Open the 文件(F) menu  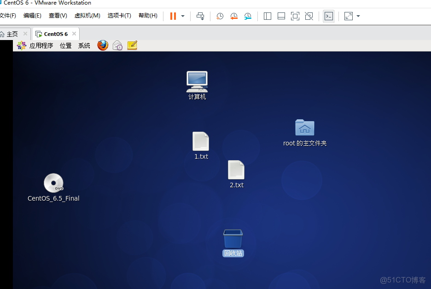8,16
